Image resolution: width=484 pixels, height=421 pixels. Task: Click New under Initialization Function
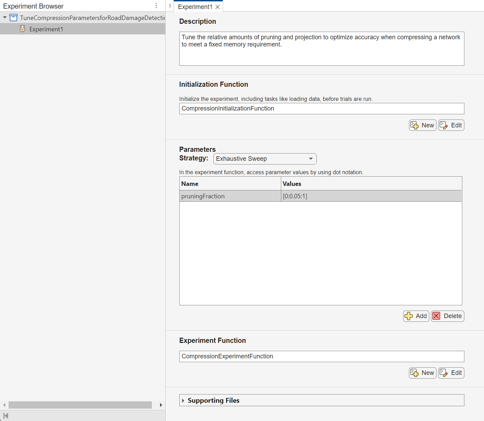click(x=422, y=125)
